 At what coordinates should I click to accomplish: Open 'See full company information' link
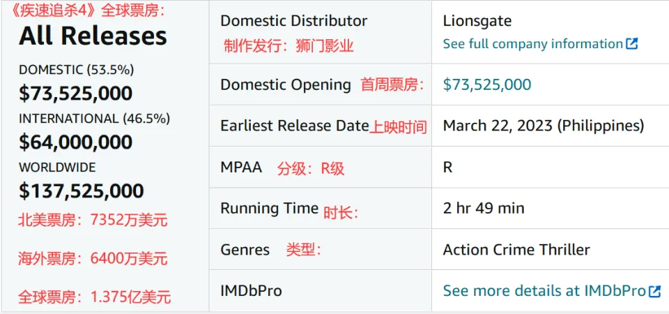532,44
